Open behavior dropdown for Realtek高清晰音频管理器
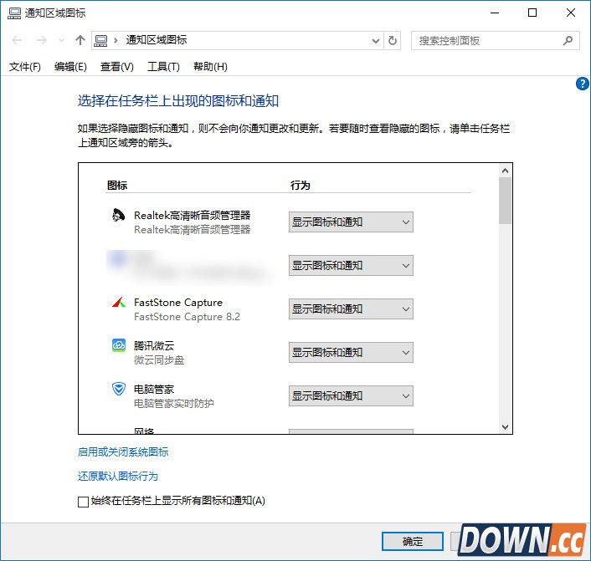The width and height of the screenshot is (591, 561). coord(351,222)
